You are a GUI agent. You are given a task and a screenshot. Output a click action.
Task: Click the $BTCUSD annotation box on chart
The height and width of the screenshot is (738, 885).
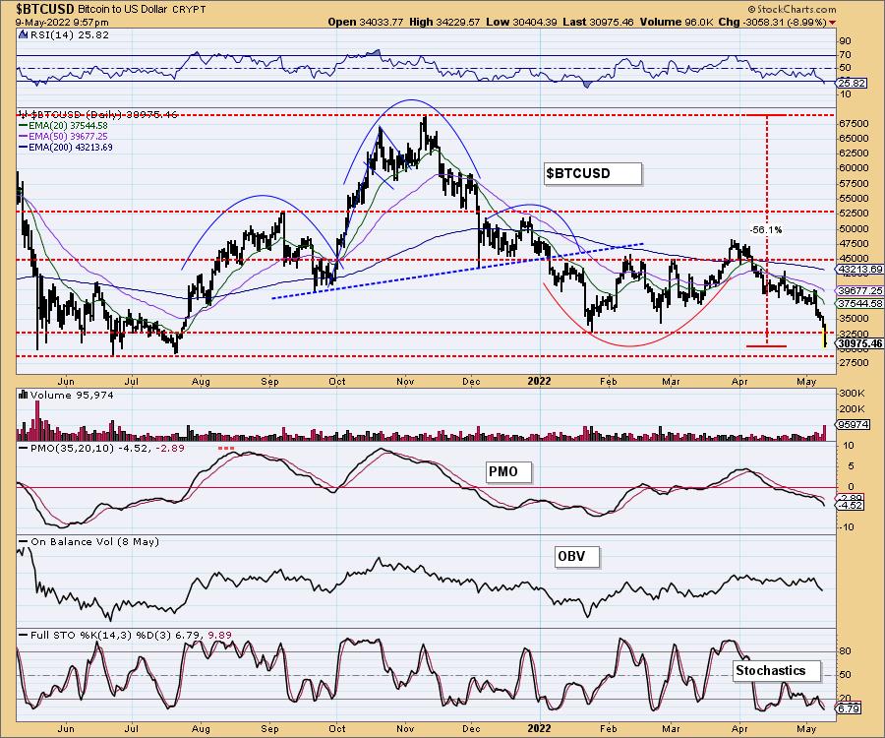click(593, 173)
